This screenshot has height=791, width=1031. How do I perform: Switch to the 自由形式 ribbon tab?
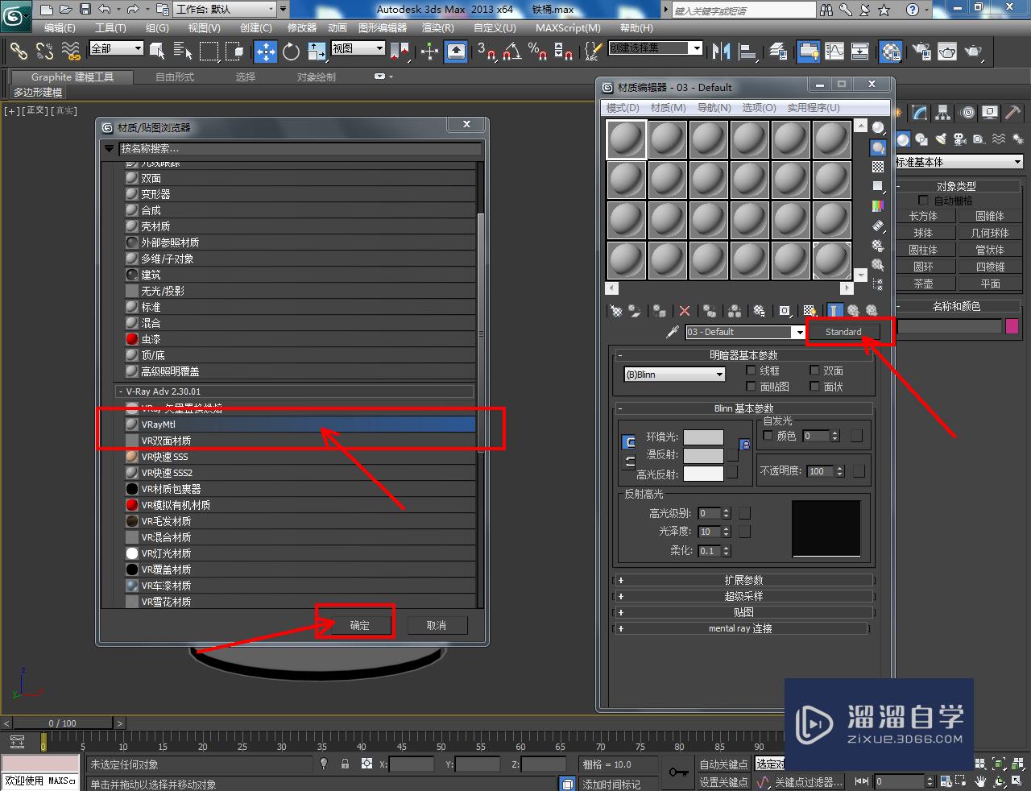pos(175,77)
